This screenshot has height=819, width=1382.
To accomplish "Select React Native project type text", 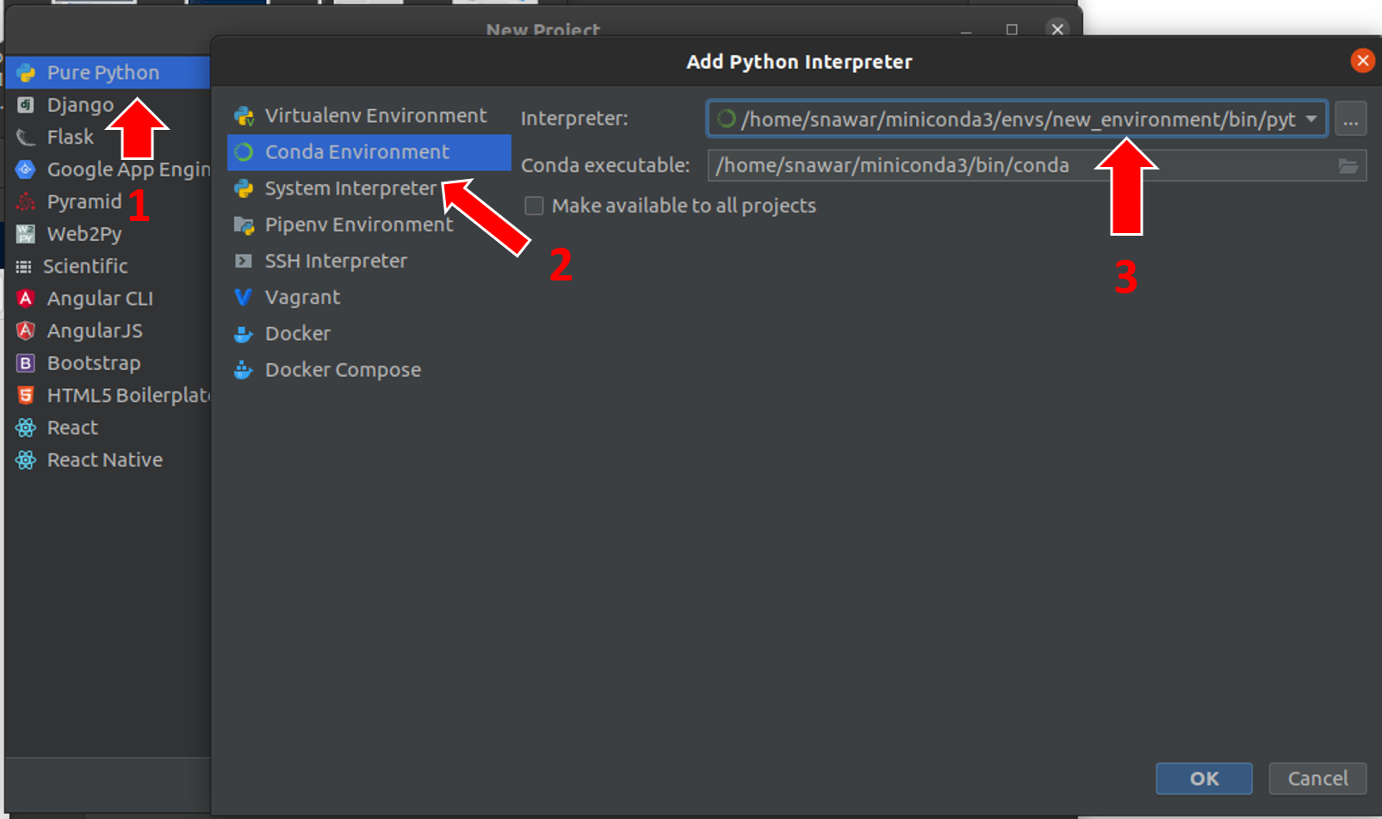I will 105,460.
